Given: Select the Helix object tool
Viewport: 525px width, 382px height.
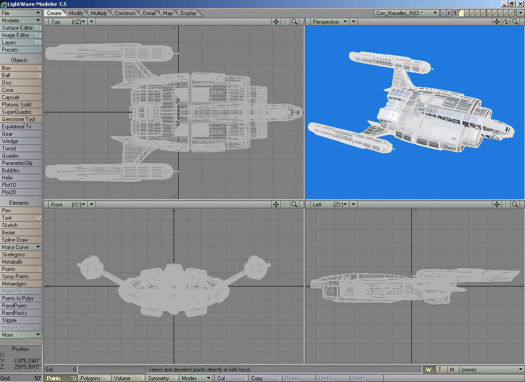Looking at the screenshot, I should click(21, 178).
